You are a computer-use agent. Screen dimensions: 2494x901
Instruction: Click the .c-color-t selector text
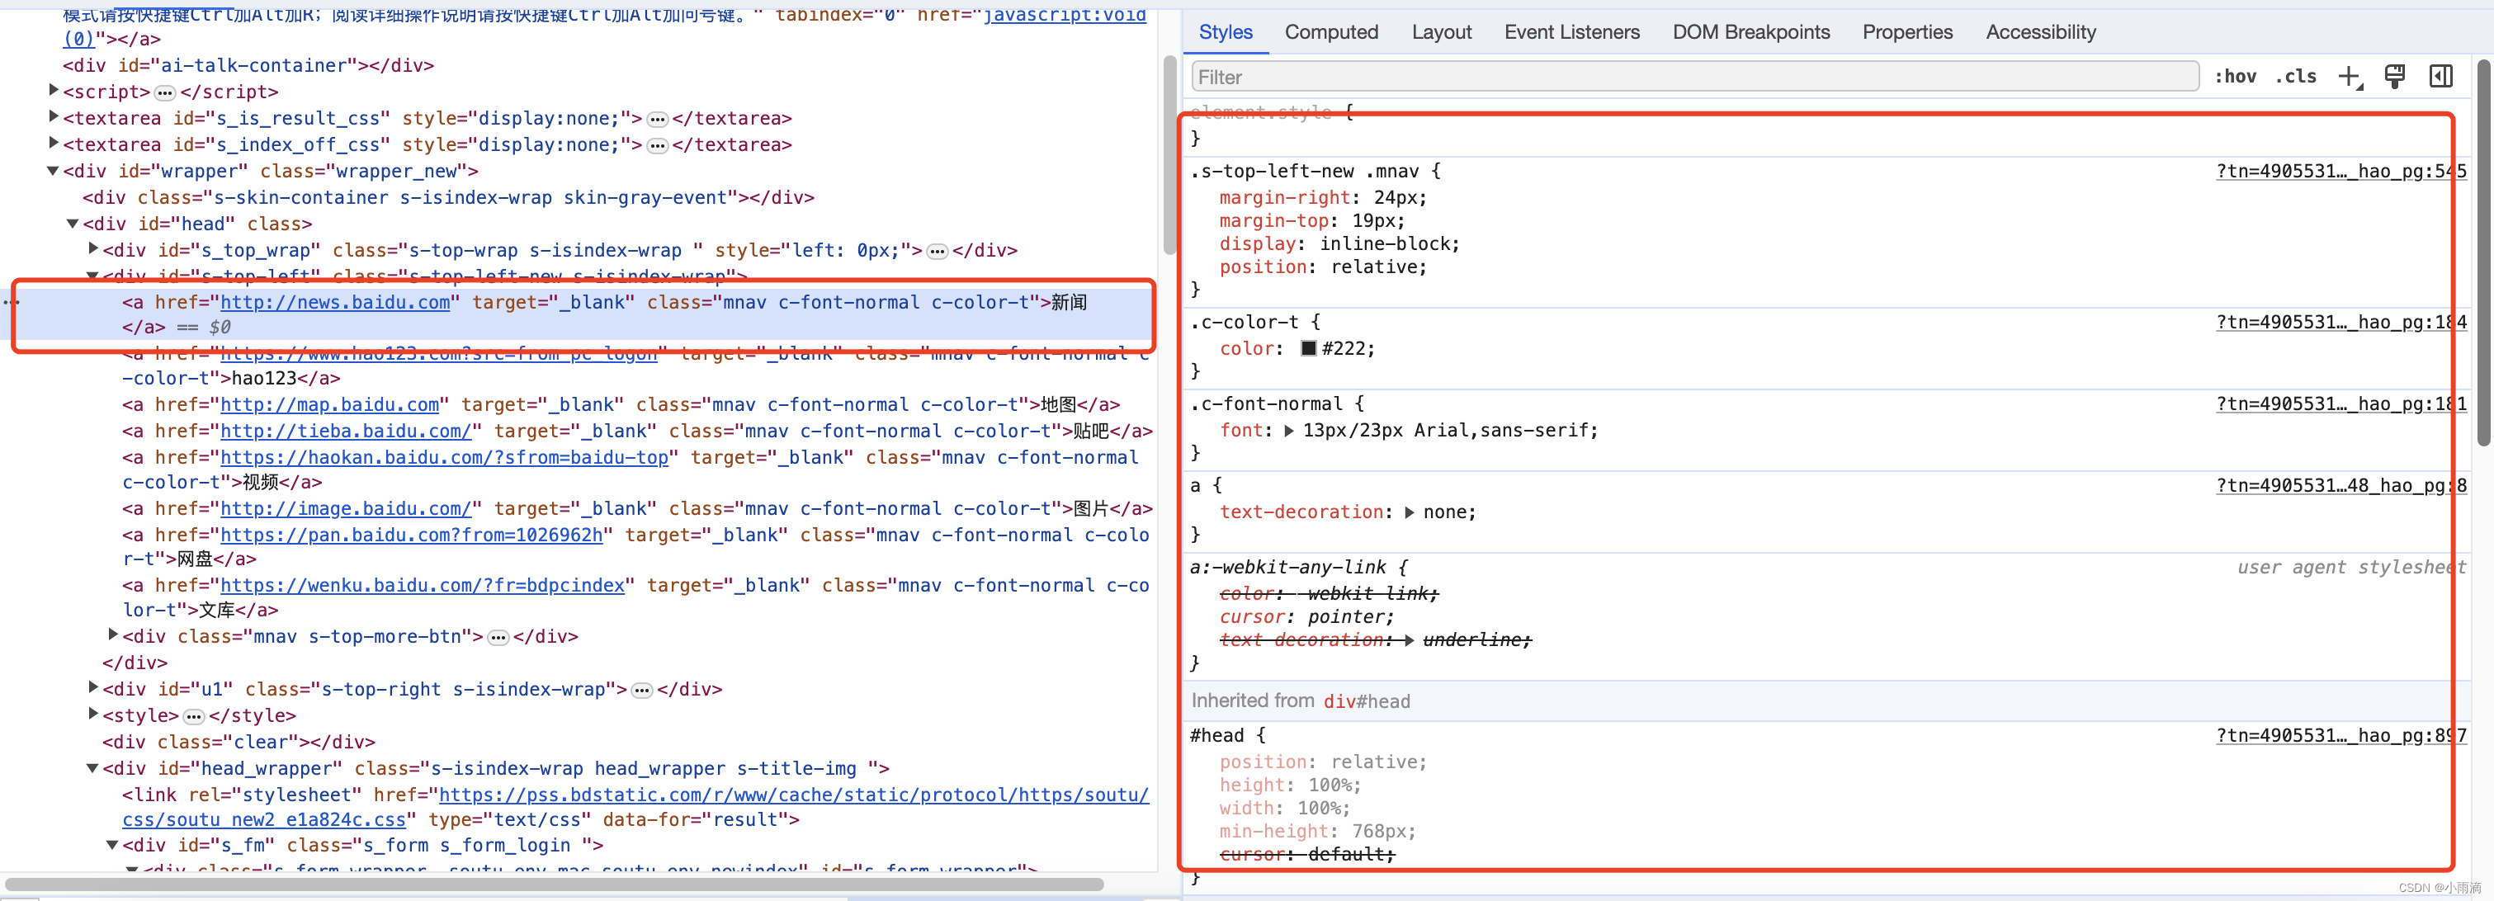(x=1244, y=323)
